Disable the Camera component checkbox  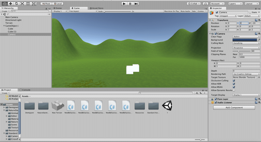click(x=216, y=34)
